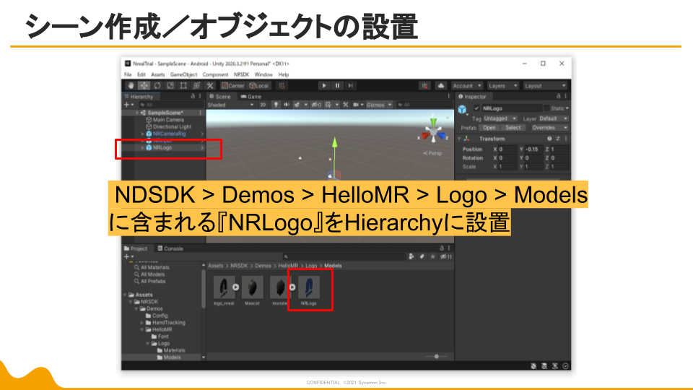Image resolution: width=693 pixels, height=390 pixels.
Task: Adjust the Project thumbnail size slider
Action: point(436,356)
